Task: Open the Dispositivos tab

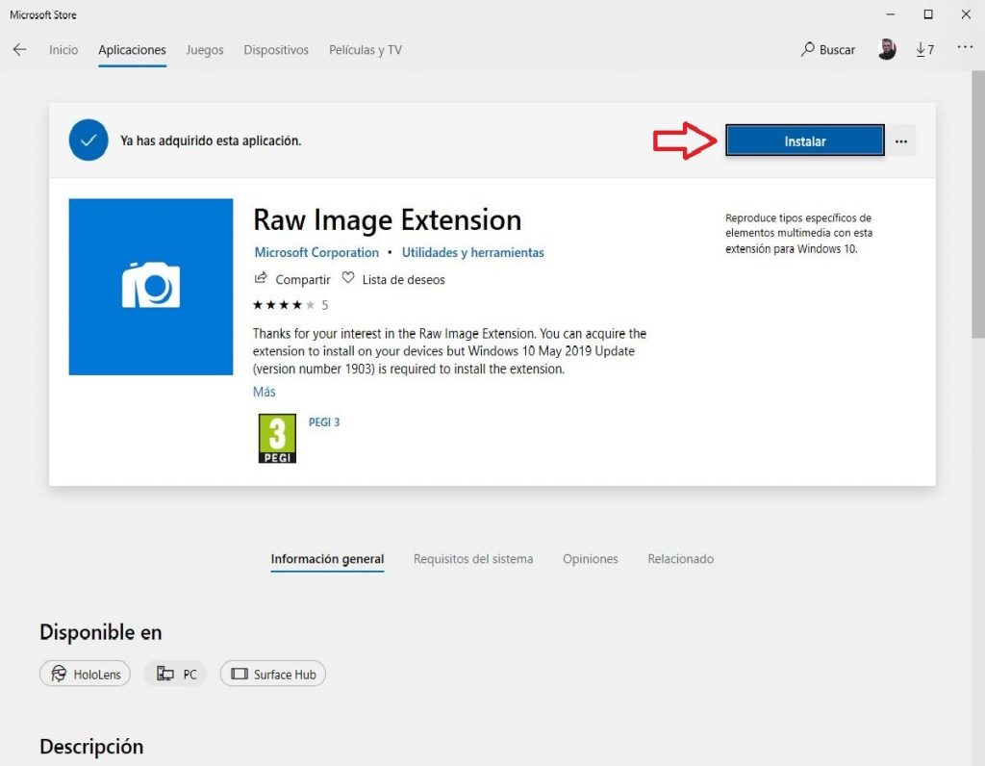Action: click(276, 50)
